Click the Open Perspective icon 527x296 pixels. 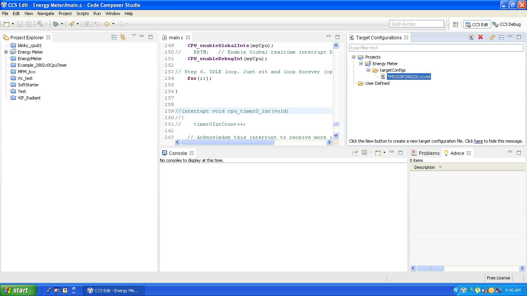click(456, 24)
